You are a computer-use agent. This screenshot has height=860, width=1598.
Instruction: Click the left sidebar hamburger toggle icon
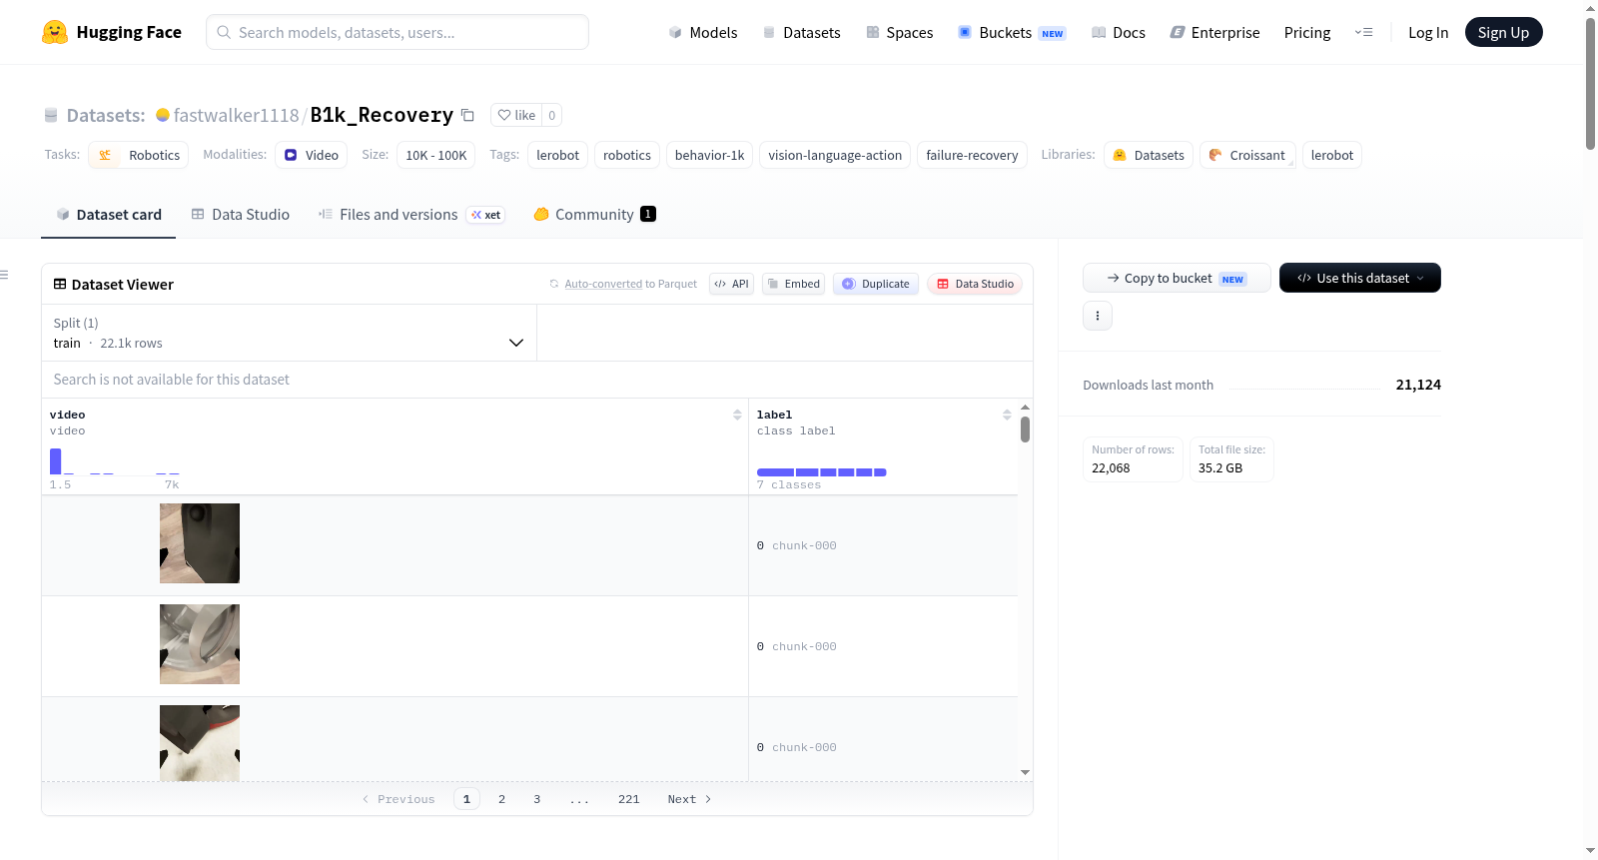[x=4, y=275]
